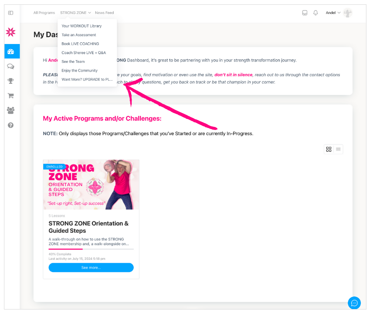Expand the STRONG ZONE dropdown menu
Screen dimensions: 370x313
[75, 13]
